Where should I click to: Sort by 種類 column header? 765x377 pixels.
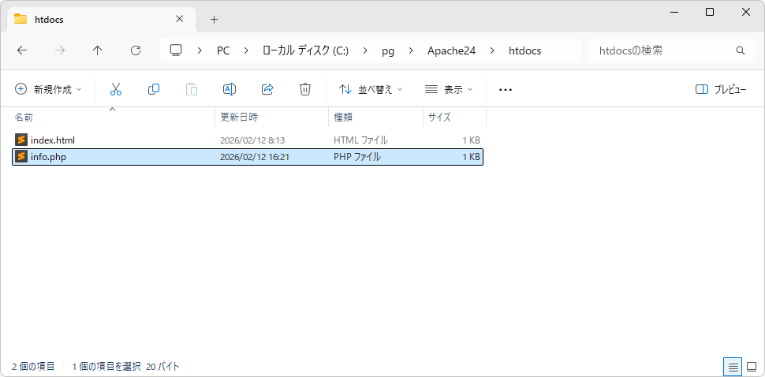coord(343,117)
